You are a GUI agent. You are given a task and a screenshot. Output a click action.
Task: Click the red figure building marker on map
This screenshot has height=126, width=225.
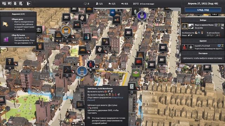tap(91, 64)
